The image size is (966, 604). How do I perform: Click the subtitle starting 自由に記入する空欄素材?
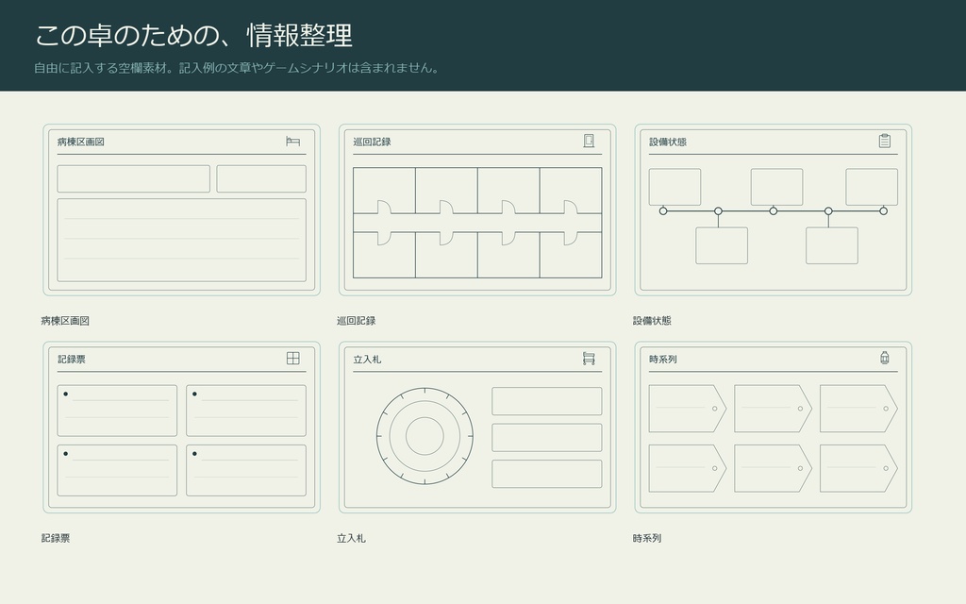(238, 68)
